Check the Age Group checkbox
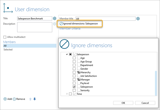The width and height of the screenshot is (160, 110). (74, 61)
